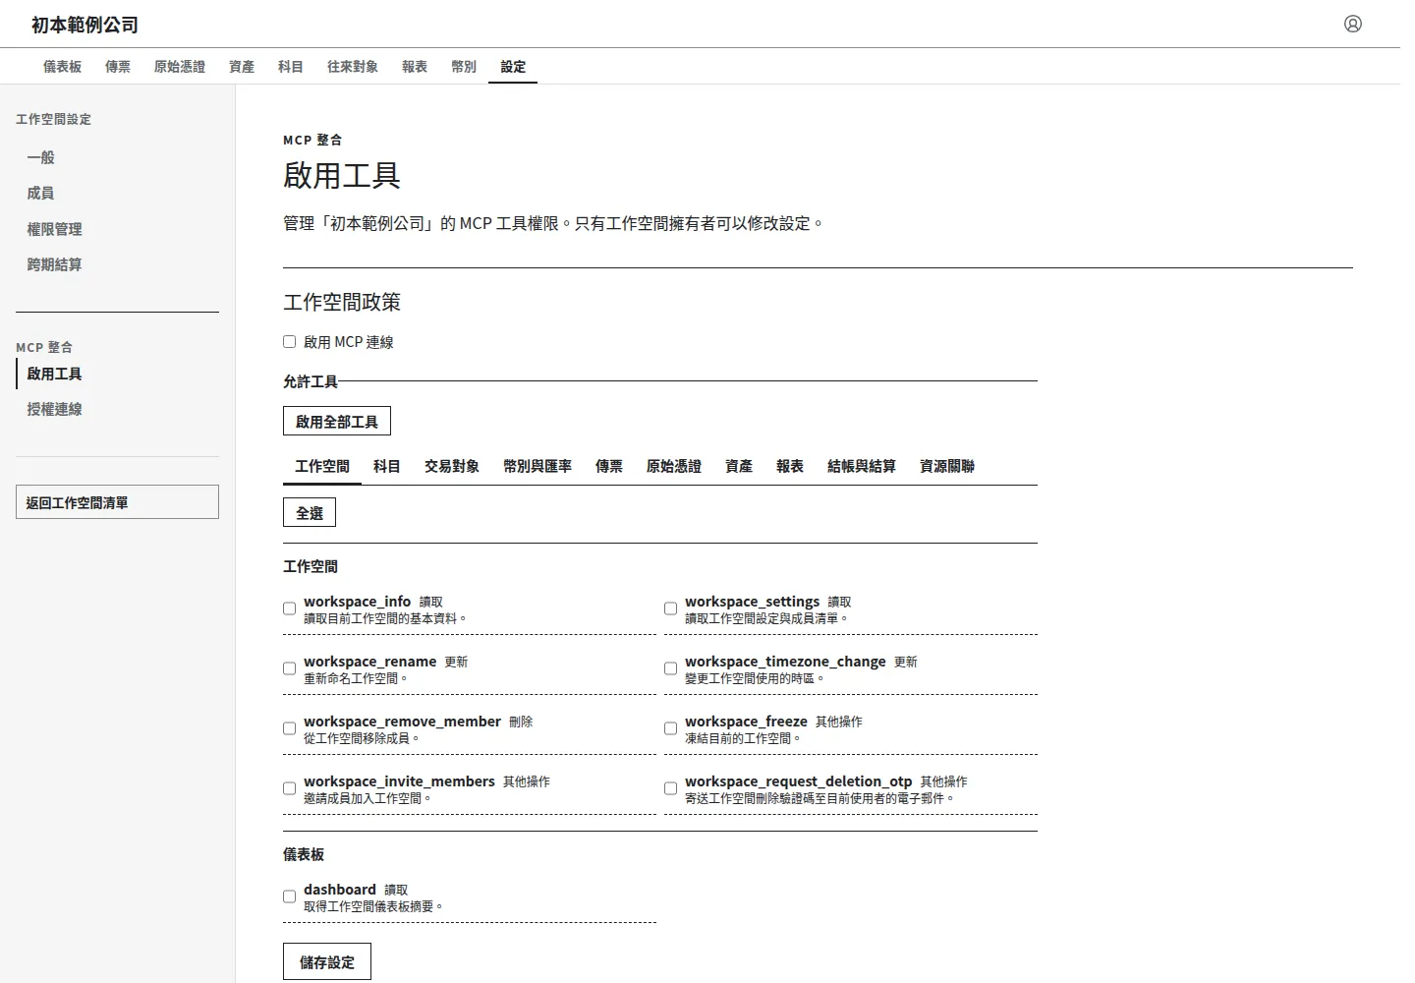The image size is (1415, 983).
Task: Switch to the 交易對象 tool tab
Action: [x=452, y=467]
